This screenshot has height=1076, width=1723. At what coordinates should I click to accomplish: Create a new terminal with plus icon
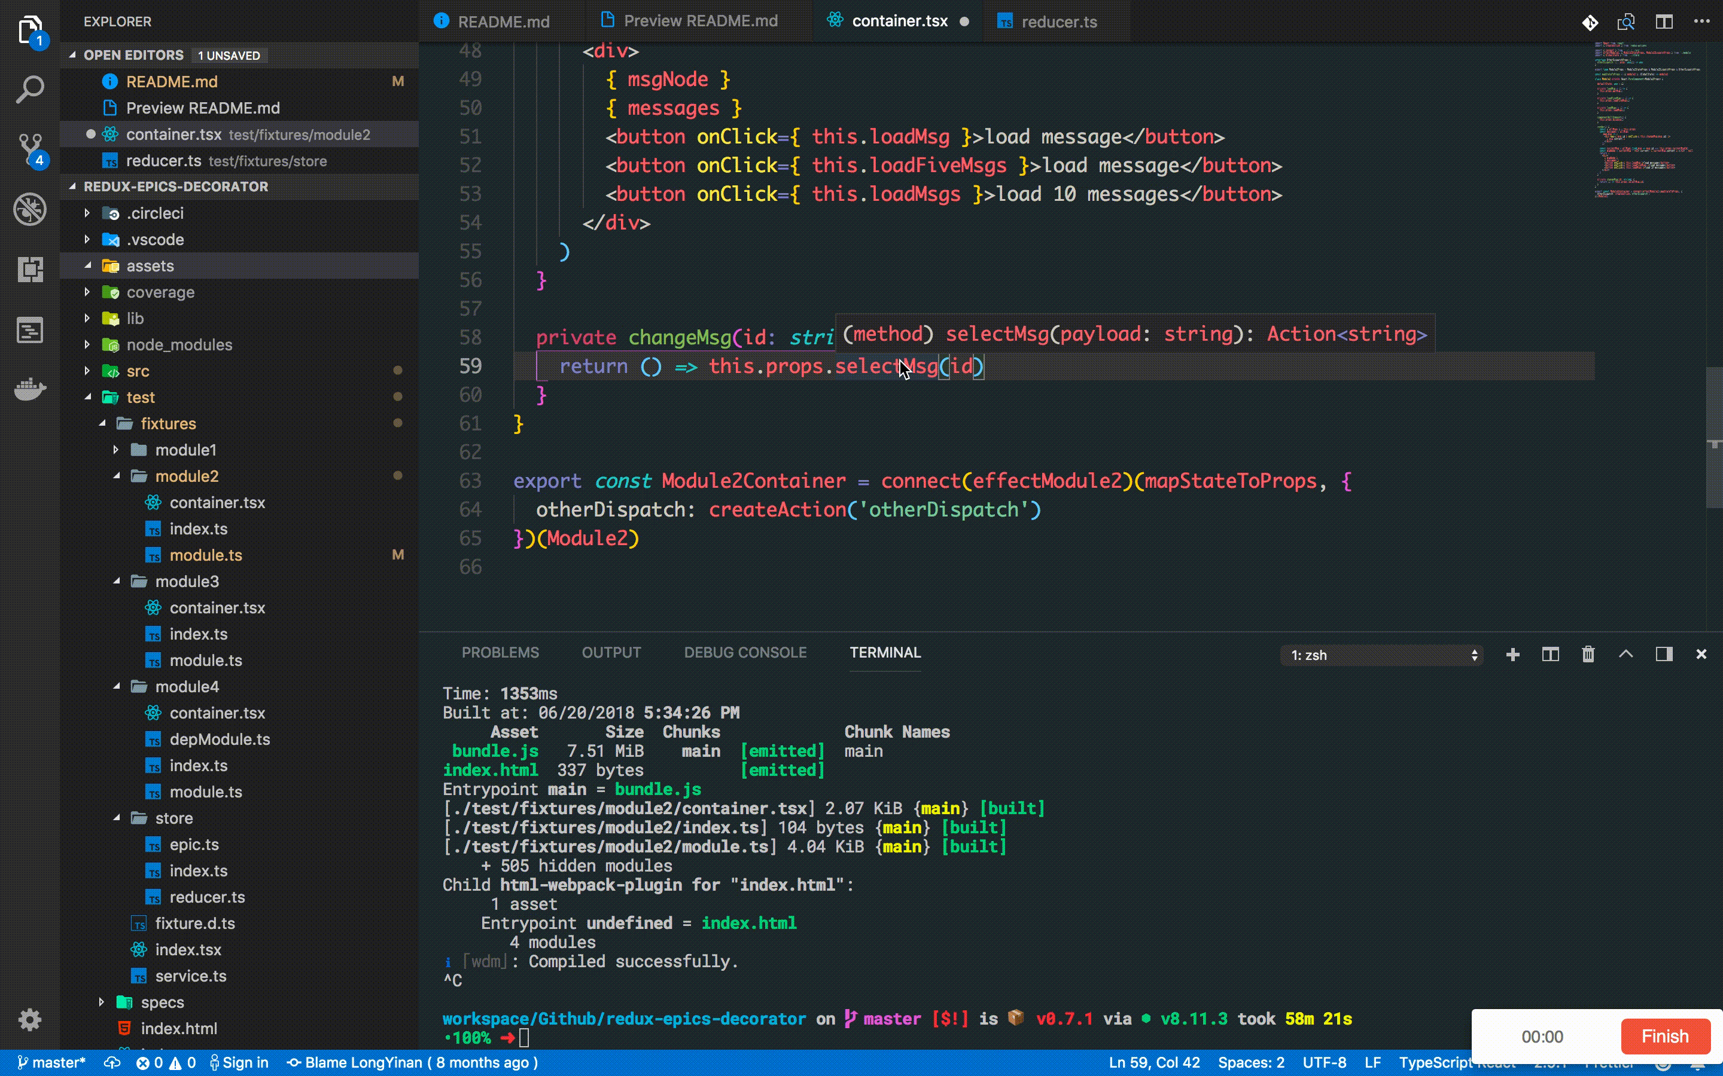click(x=1513, y=655)
